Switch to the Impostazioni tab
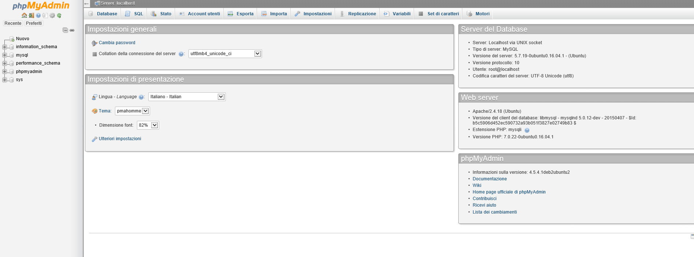This screenshot has height=257, width=694. pos(313,14)
